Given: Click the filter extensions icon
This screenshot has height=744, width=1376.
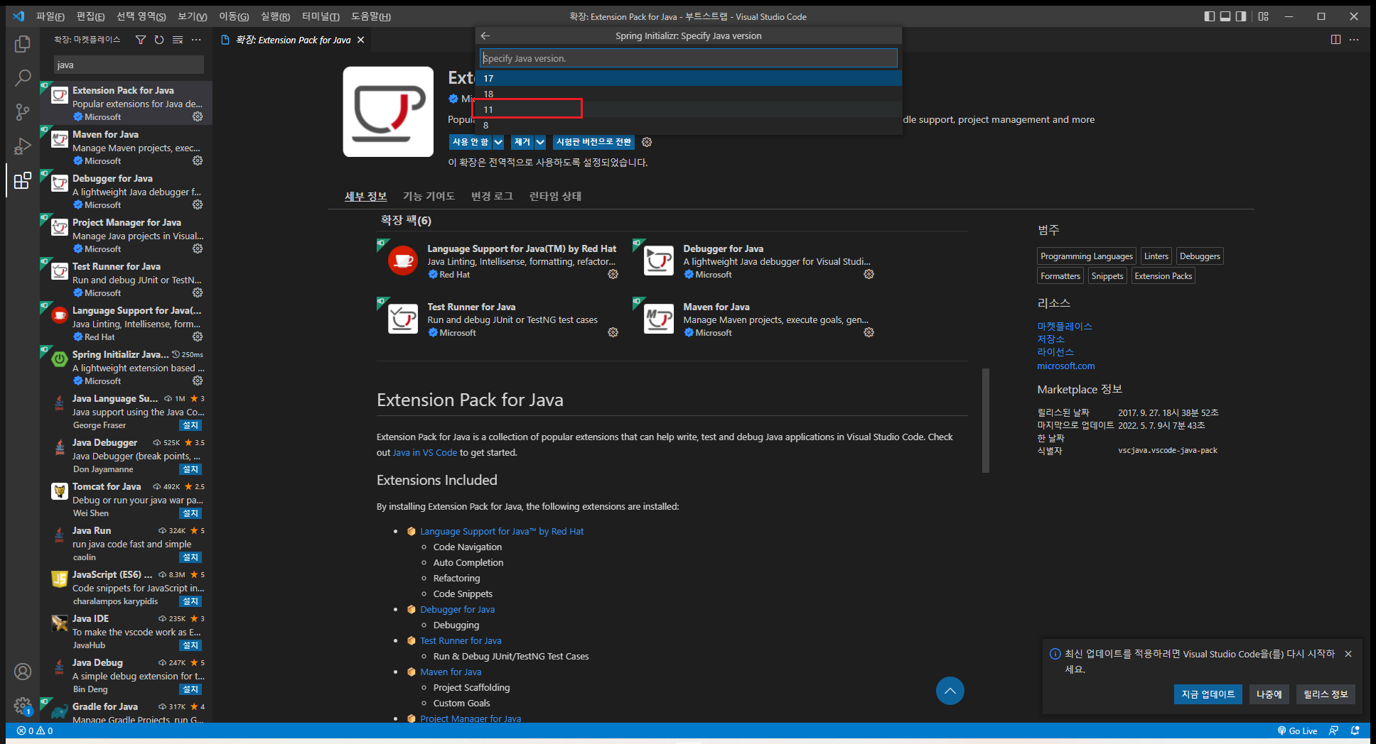Looking at the screenshot, I should click(141, 40).
